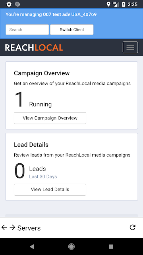143x255 pixels.
Task: Click the Search input field
Action: coord(27,29)
